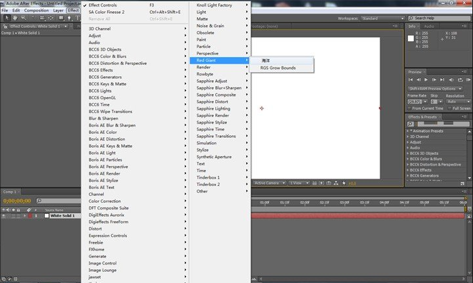Go to last frame in Preview

click(x=443, y=79)
